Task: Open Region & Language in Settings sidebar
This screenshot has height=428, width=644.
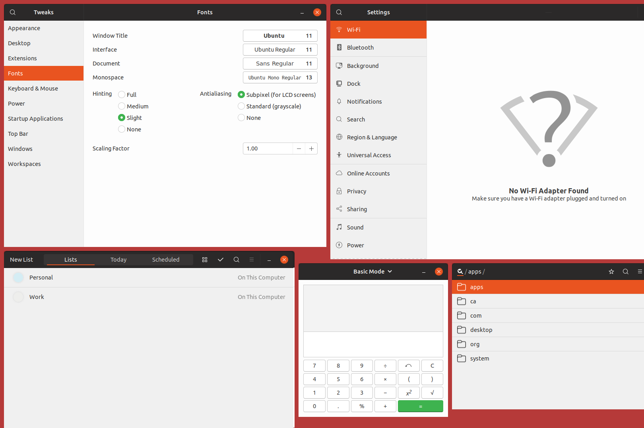Action: (378, 137)
